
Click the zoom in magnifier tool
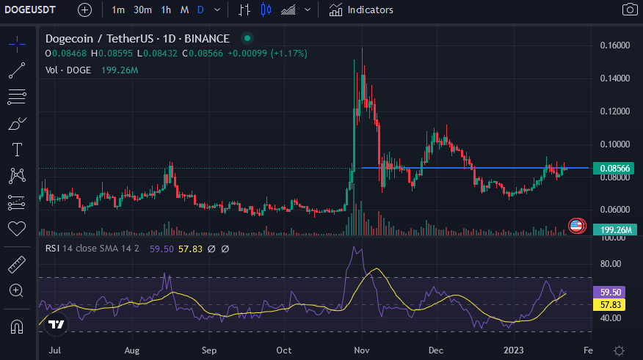[x=17, y=291]
